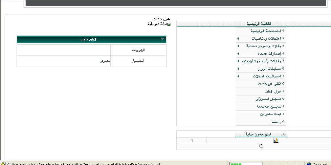Click the bar chart statistics icon
Image resolution: width=331 pixels, height=165 pixels.
[x=276, y=140]
